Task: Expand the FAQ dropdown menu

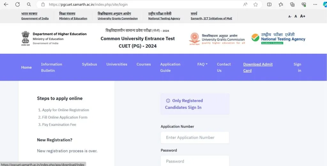Action: point(202,64)
